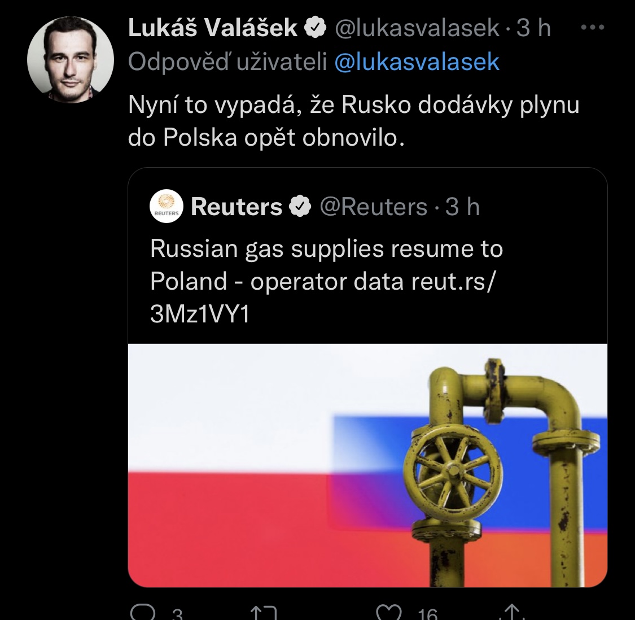Tap the share arrow icon
The image size is (635, 620).
[x=511, y=612]
